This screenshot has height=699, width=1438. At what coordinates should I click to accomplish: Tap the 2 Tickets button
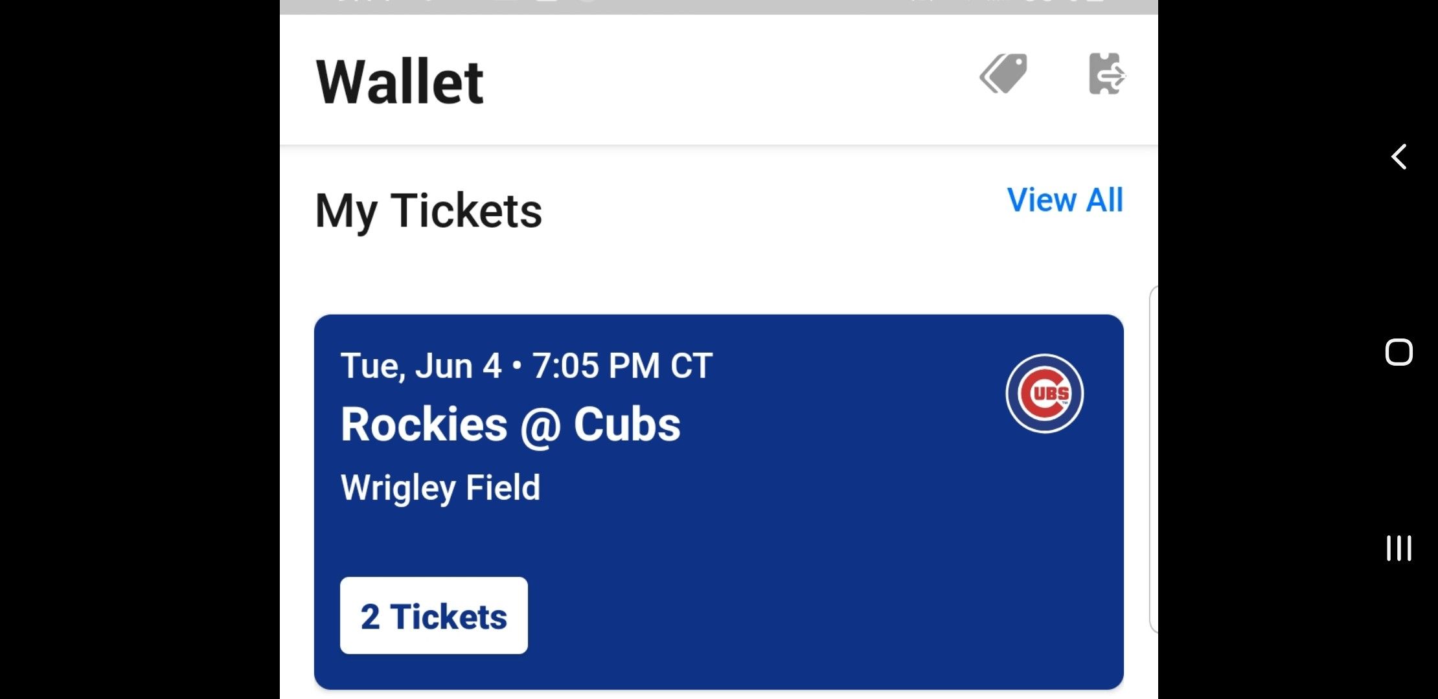pos(433,616)
